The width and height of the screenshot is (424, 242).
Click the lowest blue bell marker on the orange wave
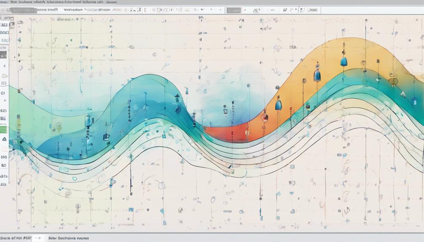pyautogui.click(x=279, y=105)
